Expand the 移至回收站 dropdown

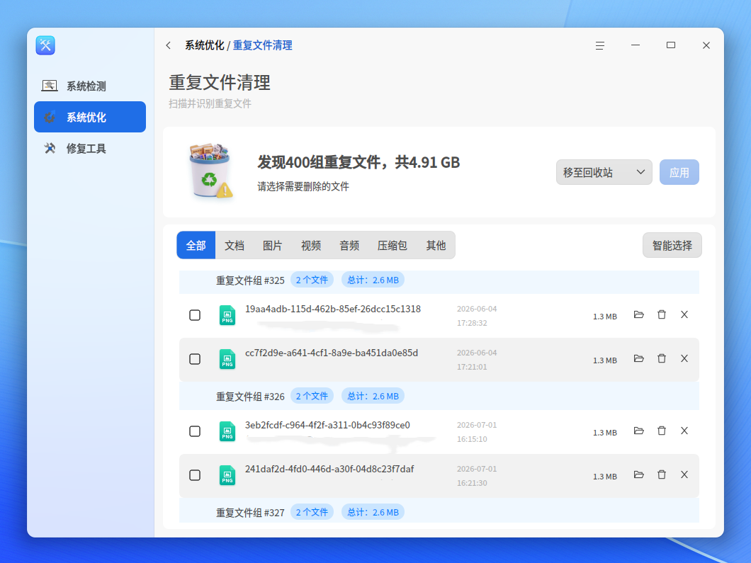(x=604, y=172)
